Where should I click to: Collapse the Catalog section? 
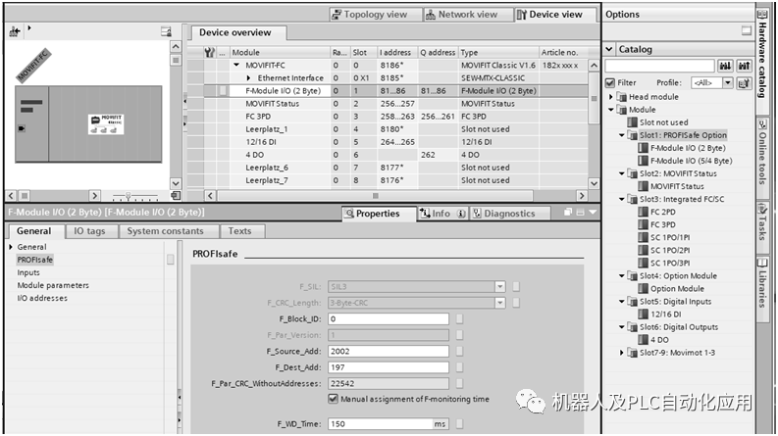click(609, 49)
